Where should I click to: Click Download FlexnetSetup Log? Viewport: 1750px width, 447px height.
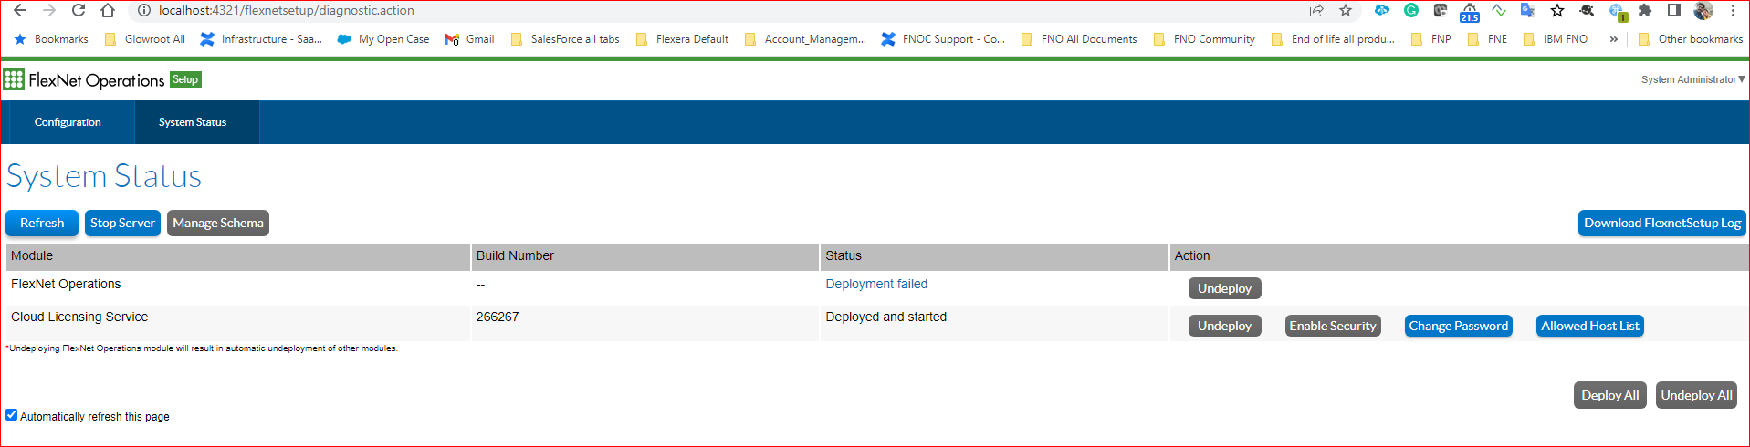pyautogui.click(x=1662, y=223)
